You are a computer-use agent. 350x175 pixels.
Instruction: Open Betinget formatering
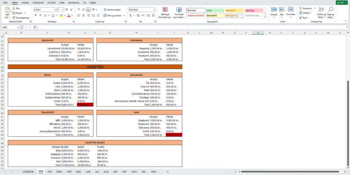click(x=165, y=13)
